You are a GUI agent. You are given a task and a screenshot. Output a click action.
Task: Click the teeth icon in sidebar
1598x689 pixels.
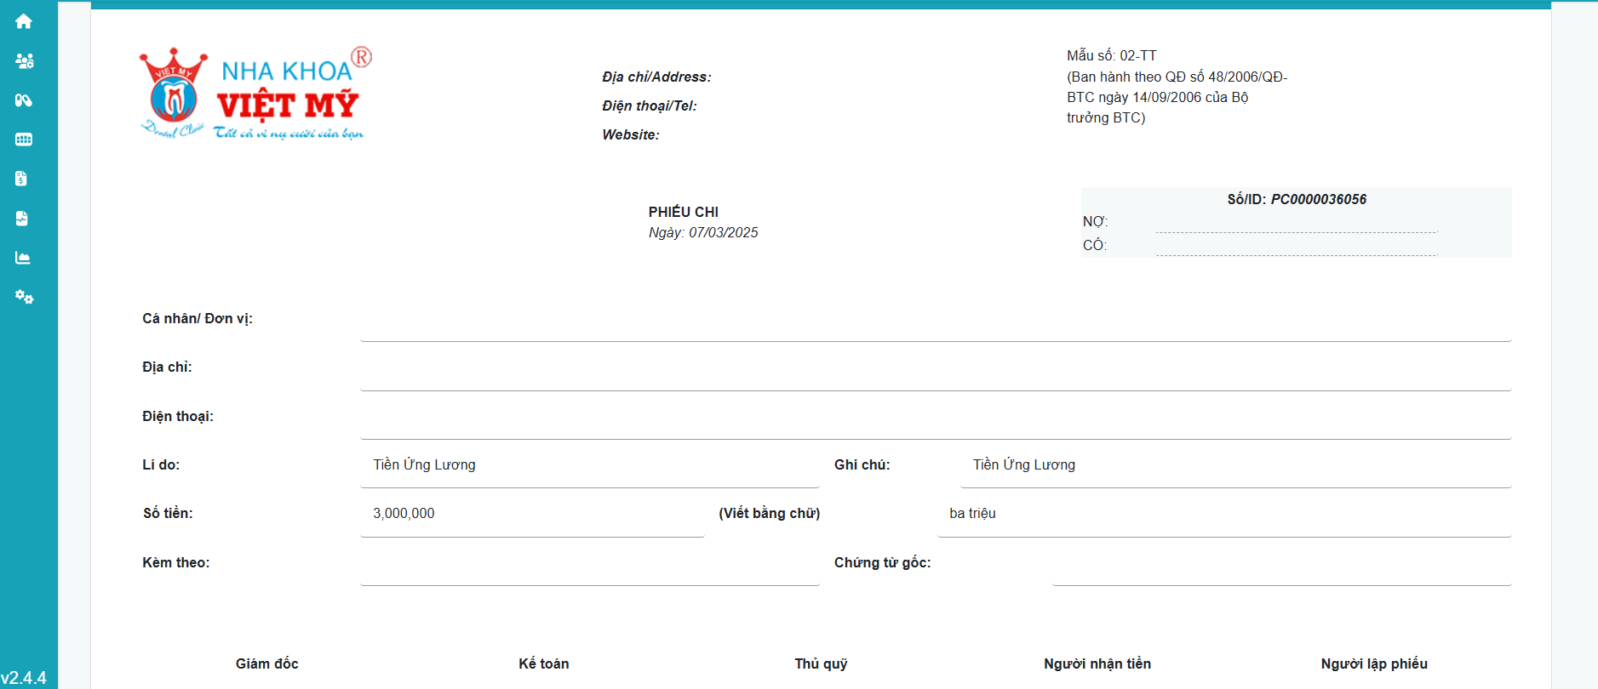[x=24, y=140]
